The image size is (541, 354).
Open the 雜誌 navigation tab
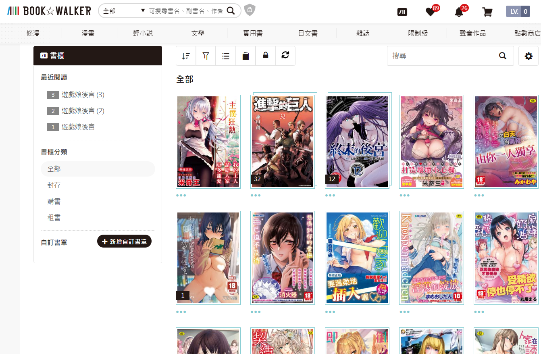coord(363,33)
